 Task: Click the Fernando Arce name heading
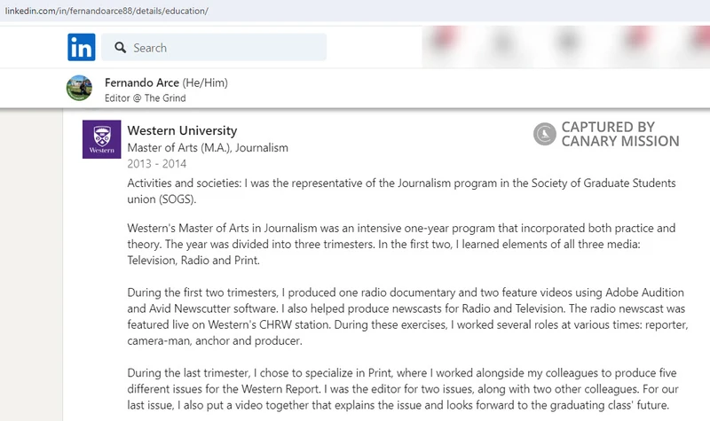pos(142,82)
